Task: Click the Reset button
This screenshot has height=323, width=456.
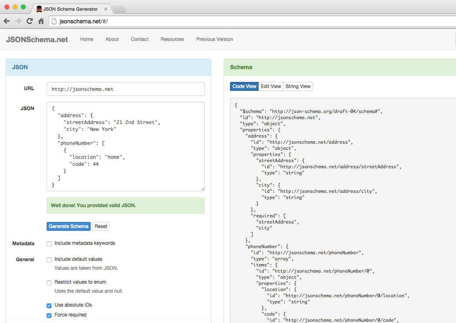Action: [x=101, y=226]
